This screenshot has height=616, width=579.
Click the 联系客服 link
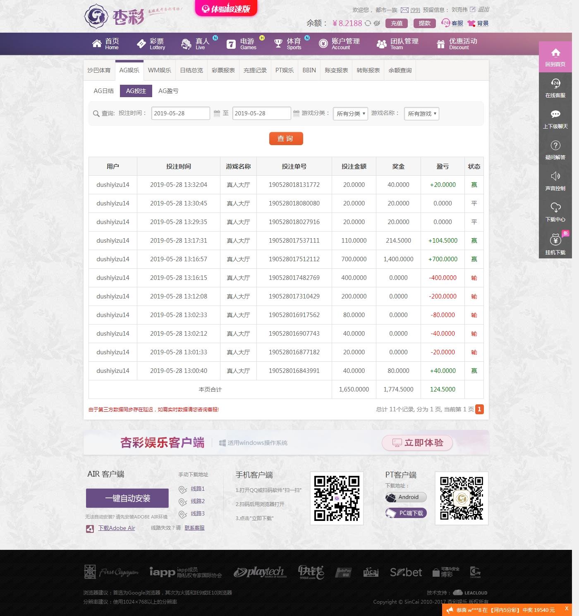pos(194,528)
